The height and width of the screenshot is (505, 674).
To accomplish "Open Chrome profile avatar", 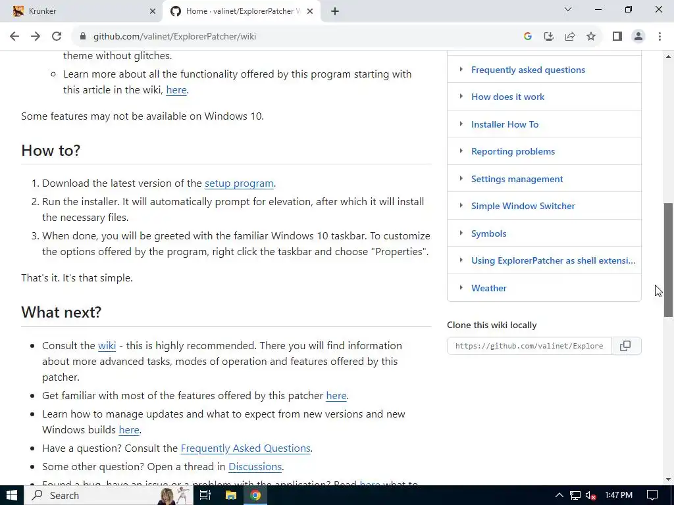I will click(638, 37).
